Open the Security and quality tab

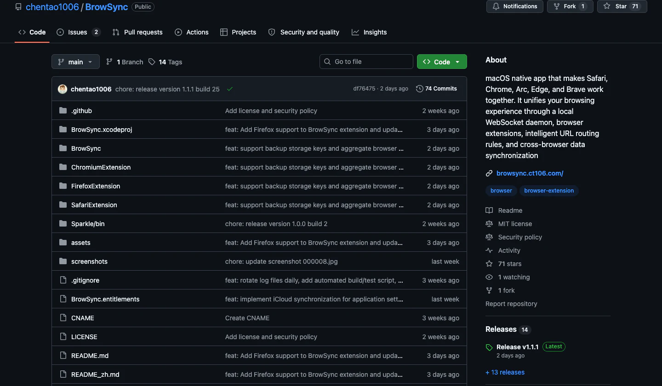coord(304,32)
